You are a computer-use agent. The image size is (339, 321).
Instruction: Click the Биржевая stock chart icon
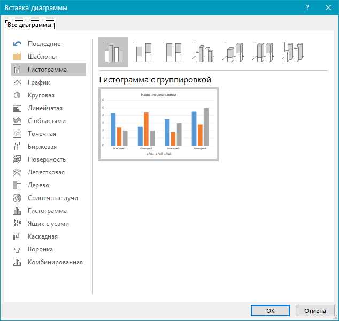pyautogui.click(x=17, y=147)
